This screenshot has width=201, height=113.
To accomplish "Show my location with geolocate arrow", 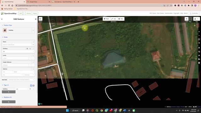I will (199, 43).
